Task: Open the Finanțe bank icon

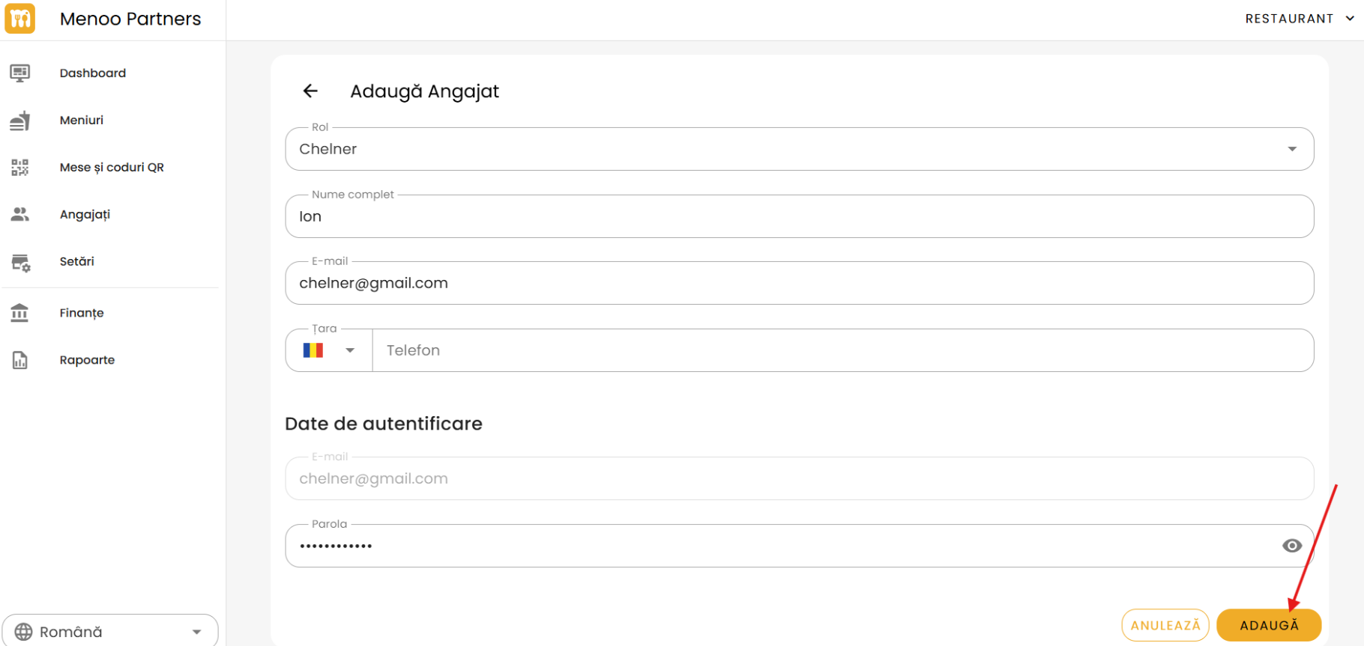Action: click(20, 312)
